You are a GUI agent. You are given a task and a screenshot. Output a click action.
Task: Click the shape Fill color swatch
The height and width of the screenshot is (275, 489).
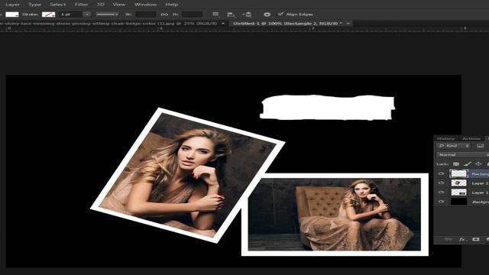(12, 15)
